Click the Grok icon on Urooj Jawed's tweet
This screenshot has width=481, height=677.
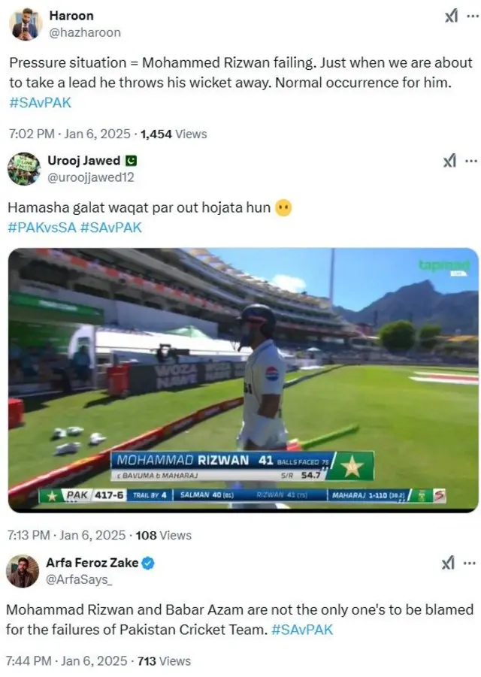tap(450, 160)
